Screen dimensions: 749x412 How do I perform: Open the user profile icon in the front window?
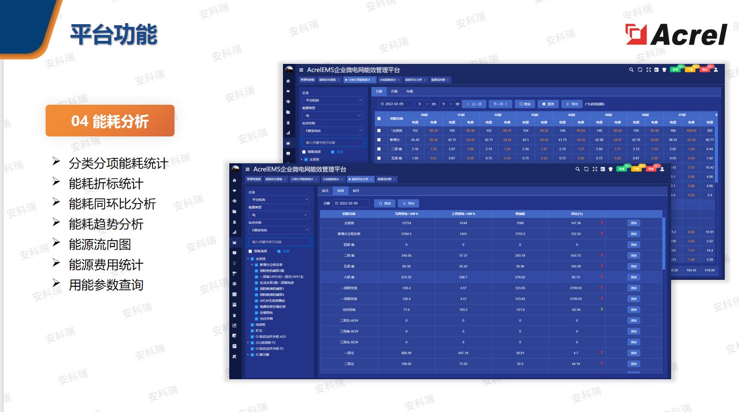click(x=662, y=169)
